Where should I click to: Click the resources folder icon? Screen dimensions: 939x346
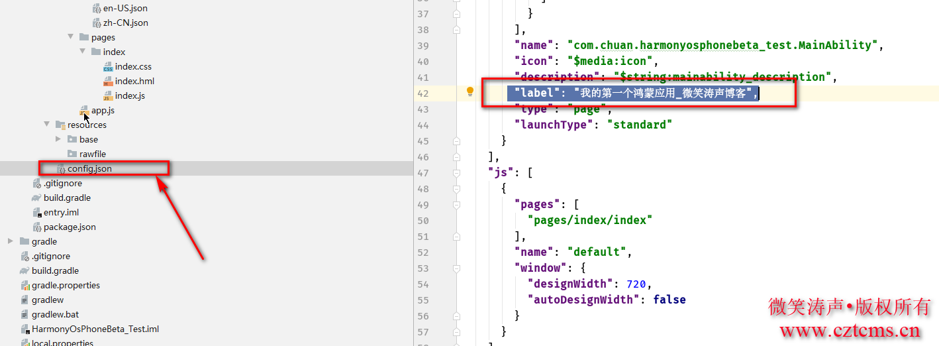click(x=60, y=125)
